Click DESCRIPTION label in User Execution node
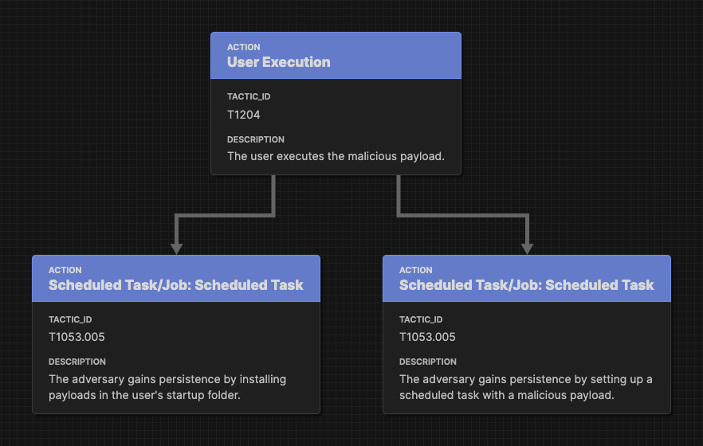 click(x=256, y=139)
